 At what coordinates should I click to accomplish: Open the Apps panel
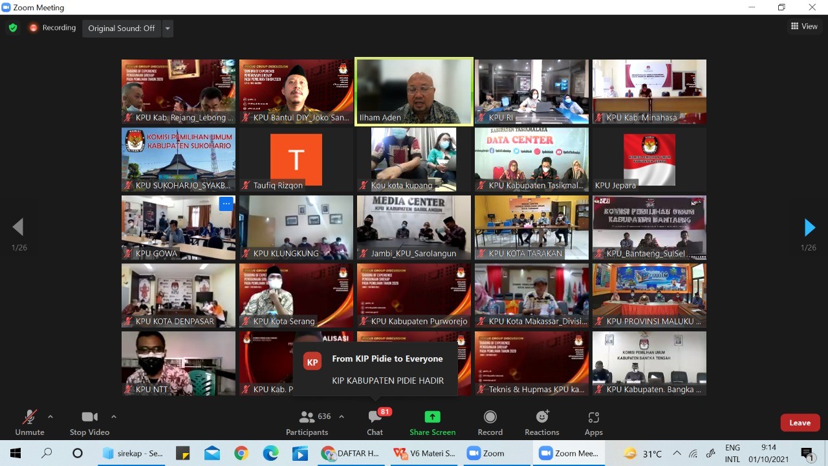click(x=593, y=423)
